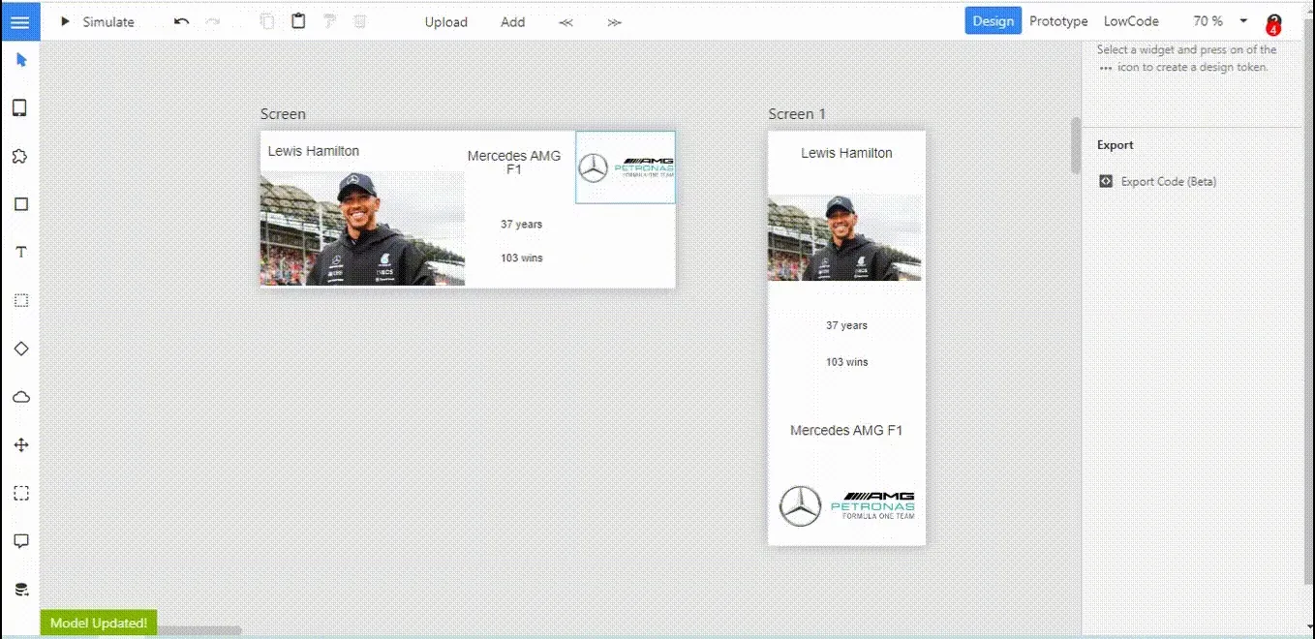Collapse panels using the left double-chevron

(566, 21)
